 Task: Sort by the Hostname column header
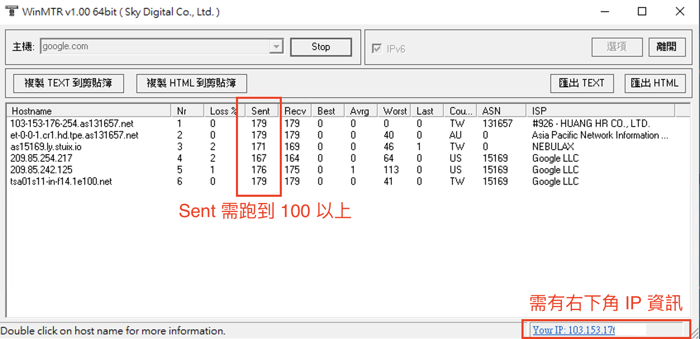coord(89,111)
